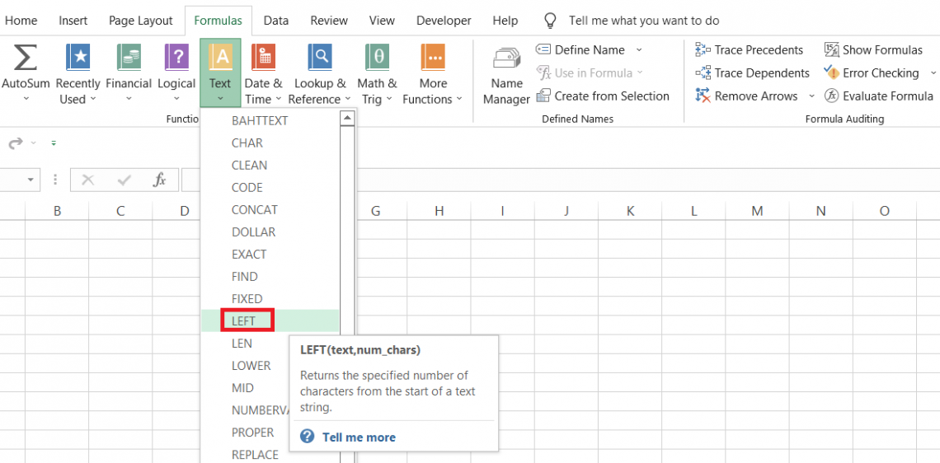
Task: Open Recently Used functions icon
Action: coord(78,58)
